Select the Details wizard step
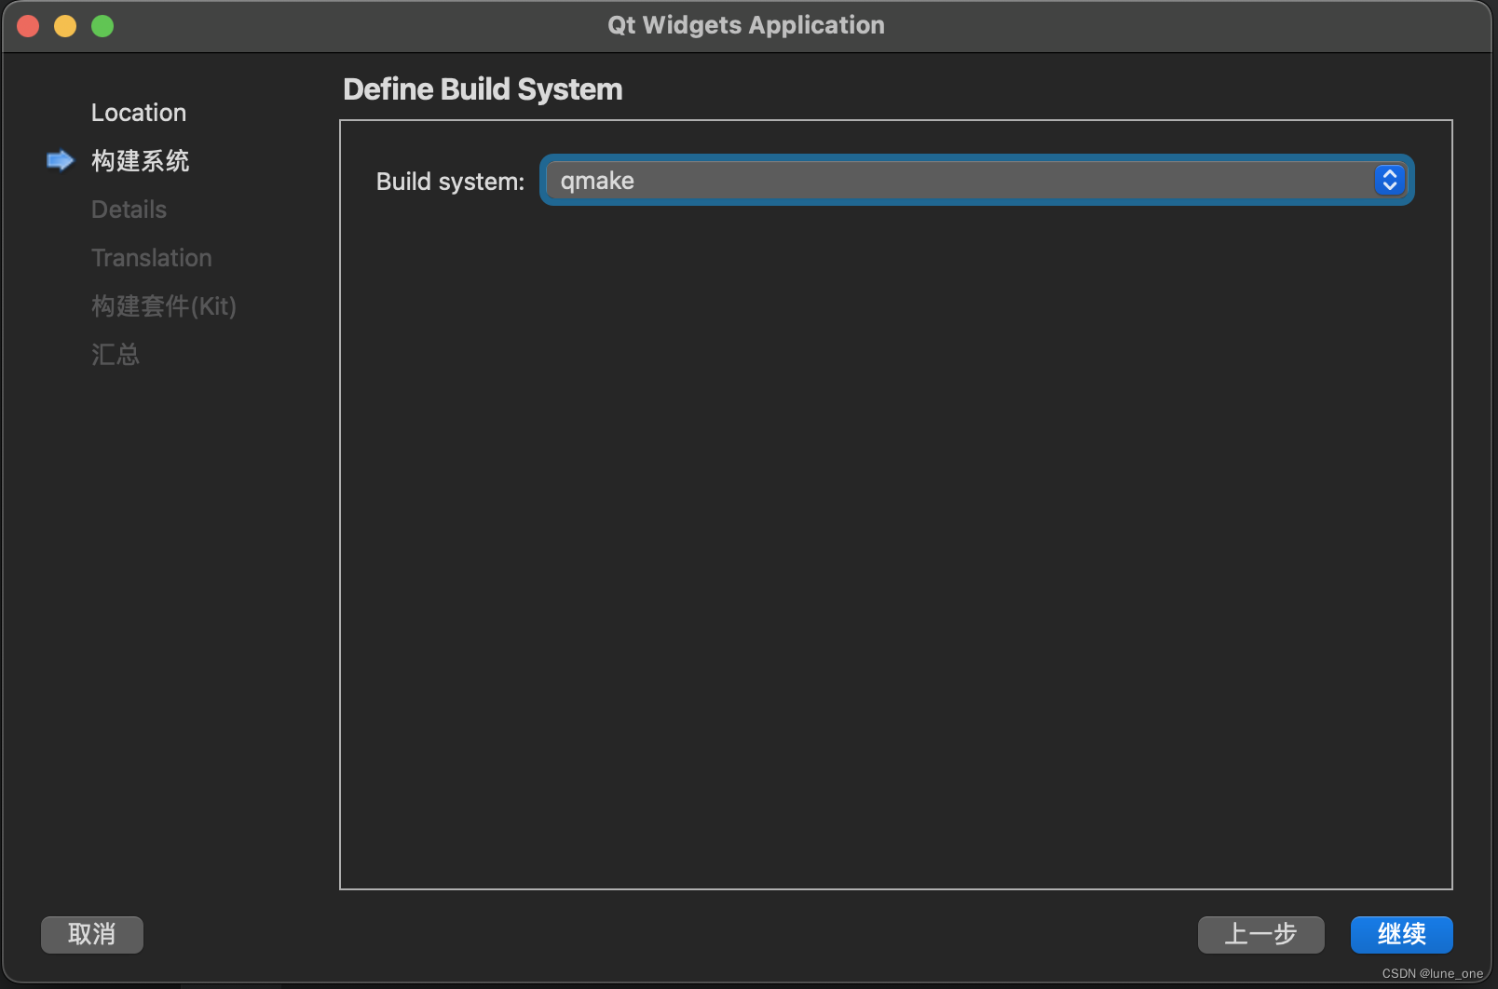The width and height of the screenshot is (1498, 989). pyautogui.click(x=129, y=209)
